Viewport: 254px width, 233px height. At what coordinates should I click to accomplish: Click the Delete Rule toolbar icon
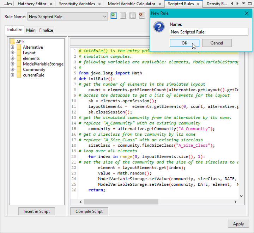point(141,16)
